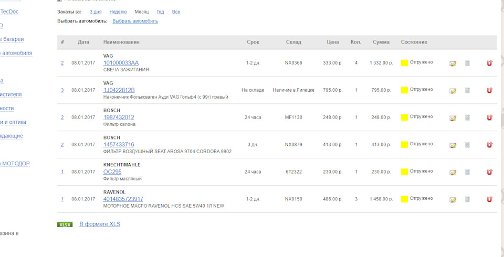504x257 pixels.
Task: Click yellow status swatch for RAVENOL row
Action: [x=404, y=199]
